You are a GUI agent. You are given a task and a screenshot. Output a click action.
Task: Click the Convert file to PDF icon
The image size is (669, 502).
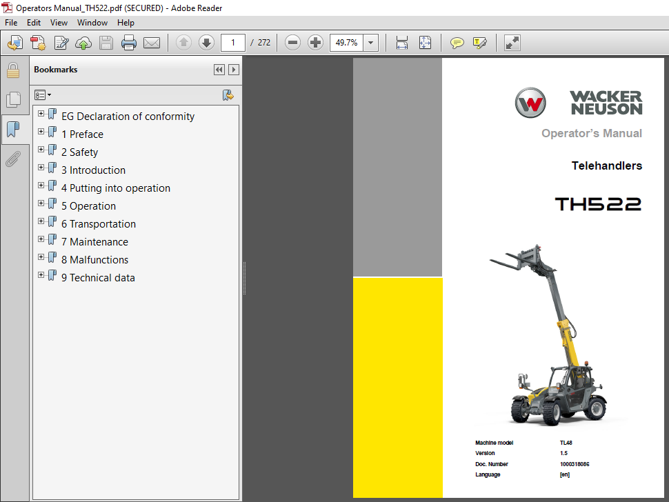(x=38, y=43)
